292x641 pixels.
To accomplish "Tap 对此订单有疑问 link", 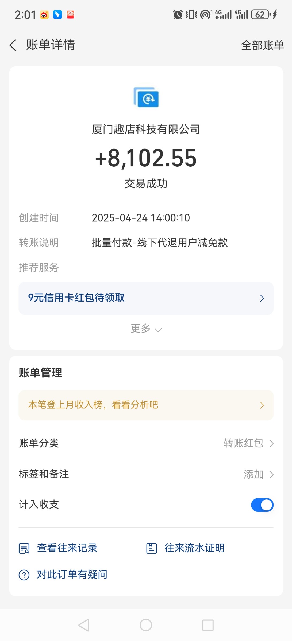I will tap(72, 574).
